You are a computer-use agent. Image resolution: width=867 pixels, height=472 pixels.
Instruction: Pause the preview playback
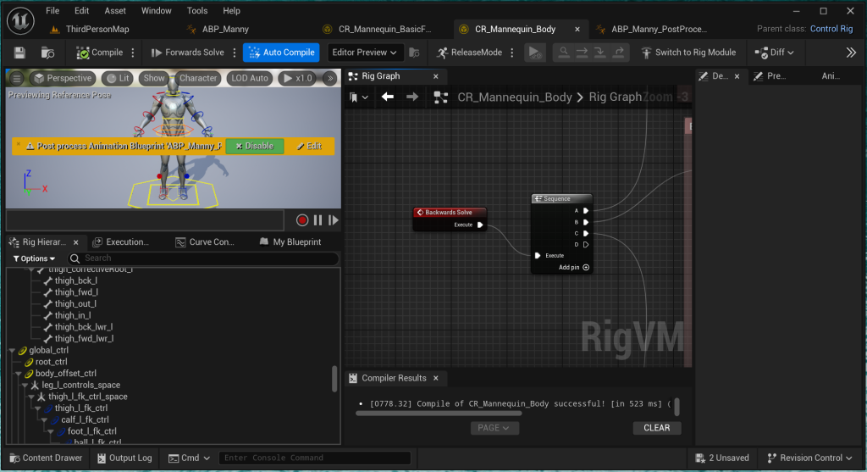(x=318, y=220)
